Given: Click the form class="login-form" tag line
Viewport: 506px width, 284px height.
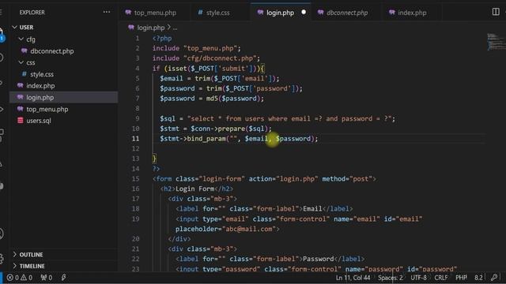Looking at the screenshot, I should (264, 179).
